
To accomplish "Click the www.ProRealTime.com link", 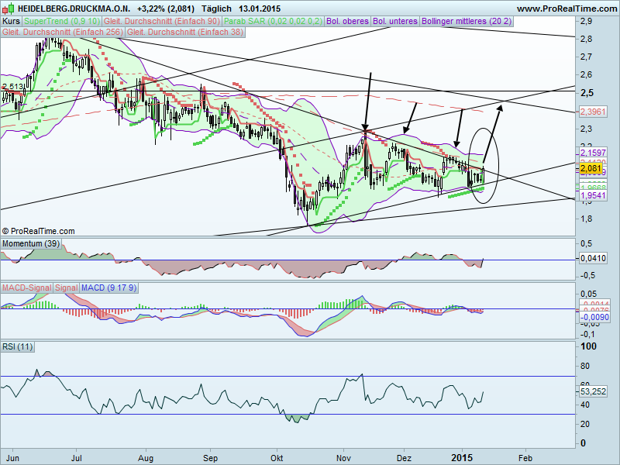I will [x=567, y=9].
